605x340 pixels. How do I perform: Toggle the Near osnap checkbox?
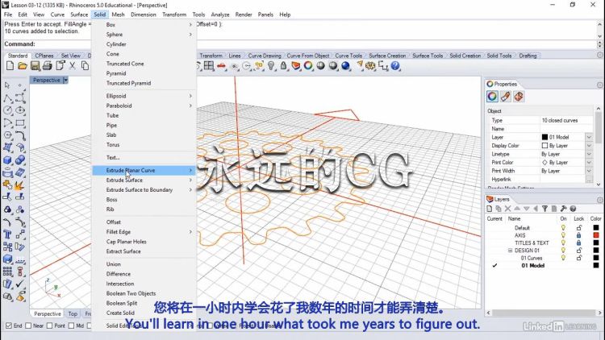point(28,325)
